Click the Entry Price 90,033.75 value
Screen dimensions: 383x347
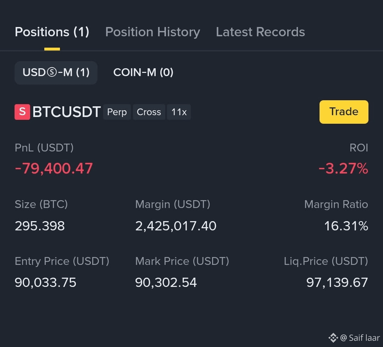(45, 282)
